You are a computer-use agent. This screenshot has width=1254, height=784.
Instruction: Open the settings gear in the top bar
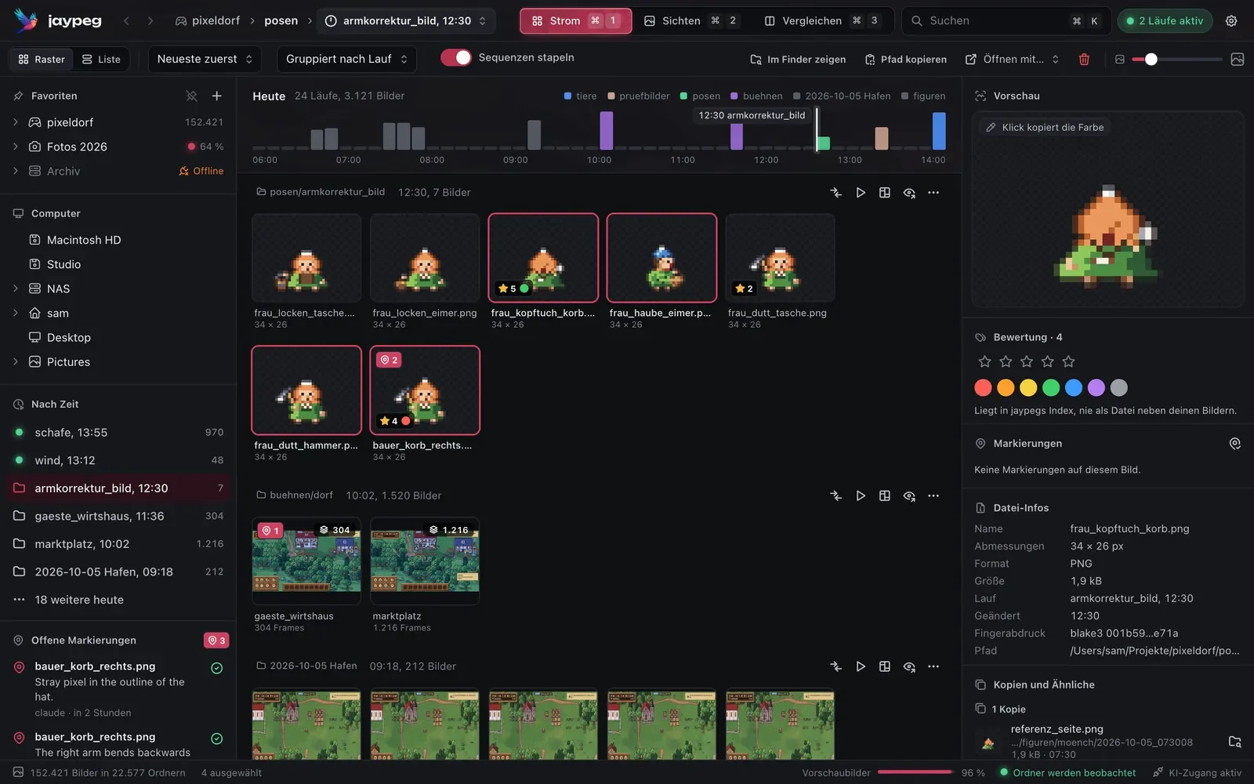pos(1231,21)
